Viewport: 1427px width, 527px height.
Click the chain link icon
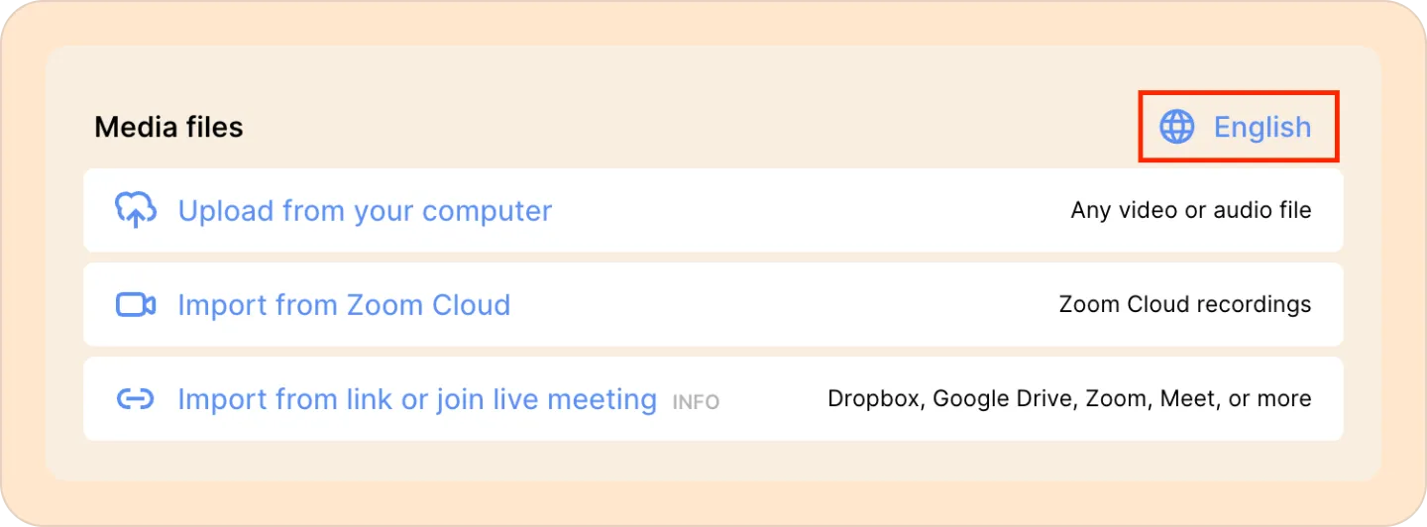136,399
